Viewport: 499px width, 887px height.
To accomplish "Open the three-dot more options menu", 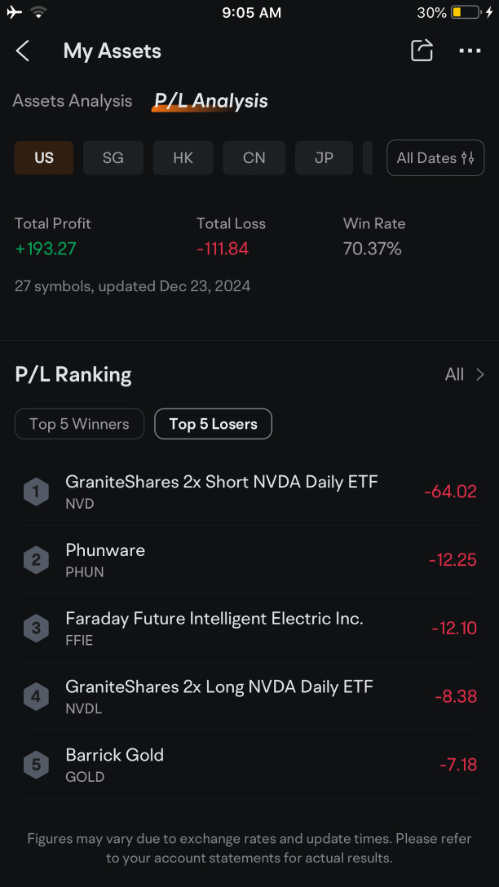I will click(x=470, y=51).
